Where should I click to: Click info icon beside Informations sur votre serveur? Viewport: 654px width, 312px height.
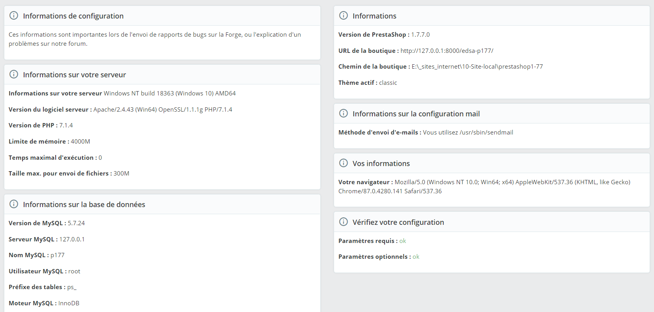point(14,74)
